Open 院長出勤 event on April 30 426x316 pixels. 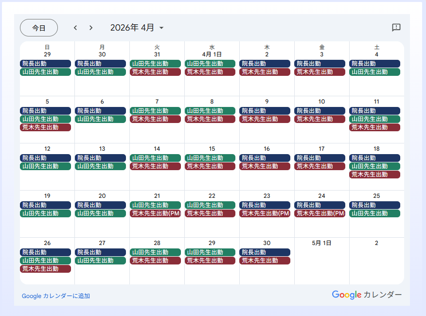(x=265, y=252)
